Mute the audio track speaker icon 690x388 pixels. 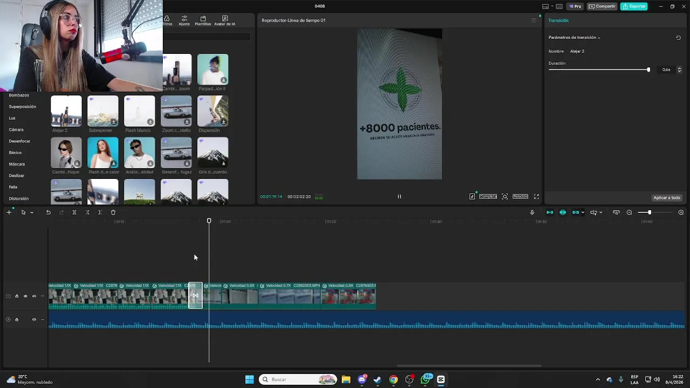[x=34, y=320]
